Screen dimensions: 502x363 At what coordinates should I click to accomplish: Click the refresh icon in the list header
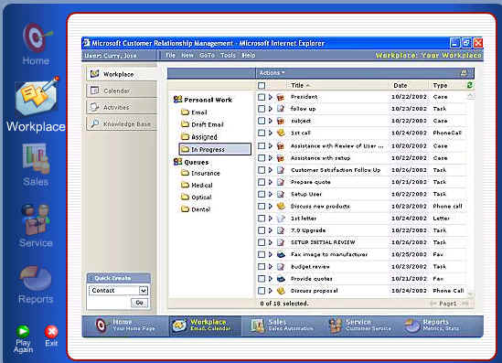tap(469, 85)
